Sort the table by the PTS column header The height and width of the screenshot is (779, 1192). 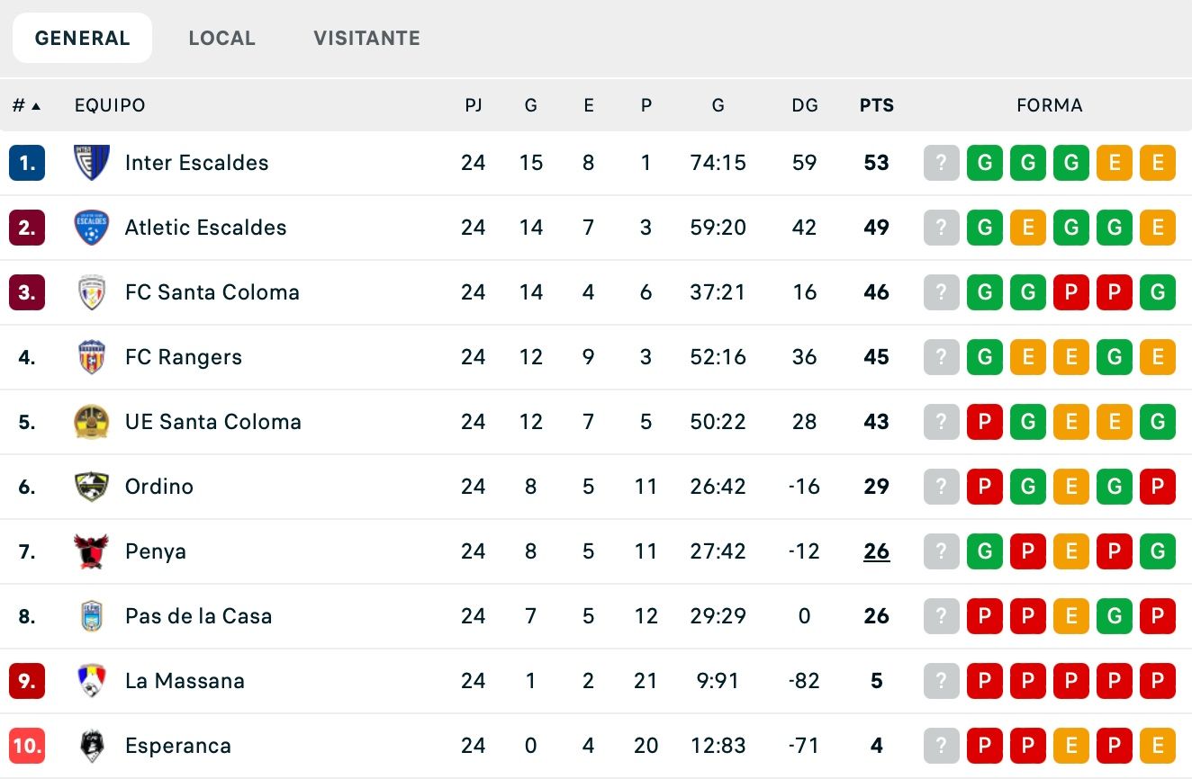(x=876, y=105)
